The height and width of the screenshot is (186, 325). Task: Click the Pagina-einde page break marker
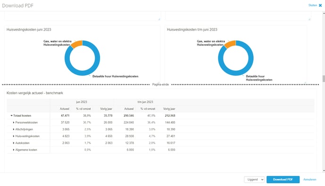161,84
